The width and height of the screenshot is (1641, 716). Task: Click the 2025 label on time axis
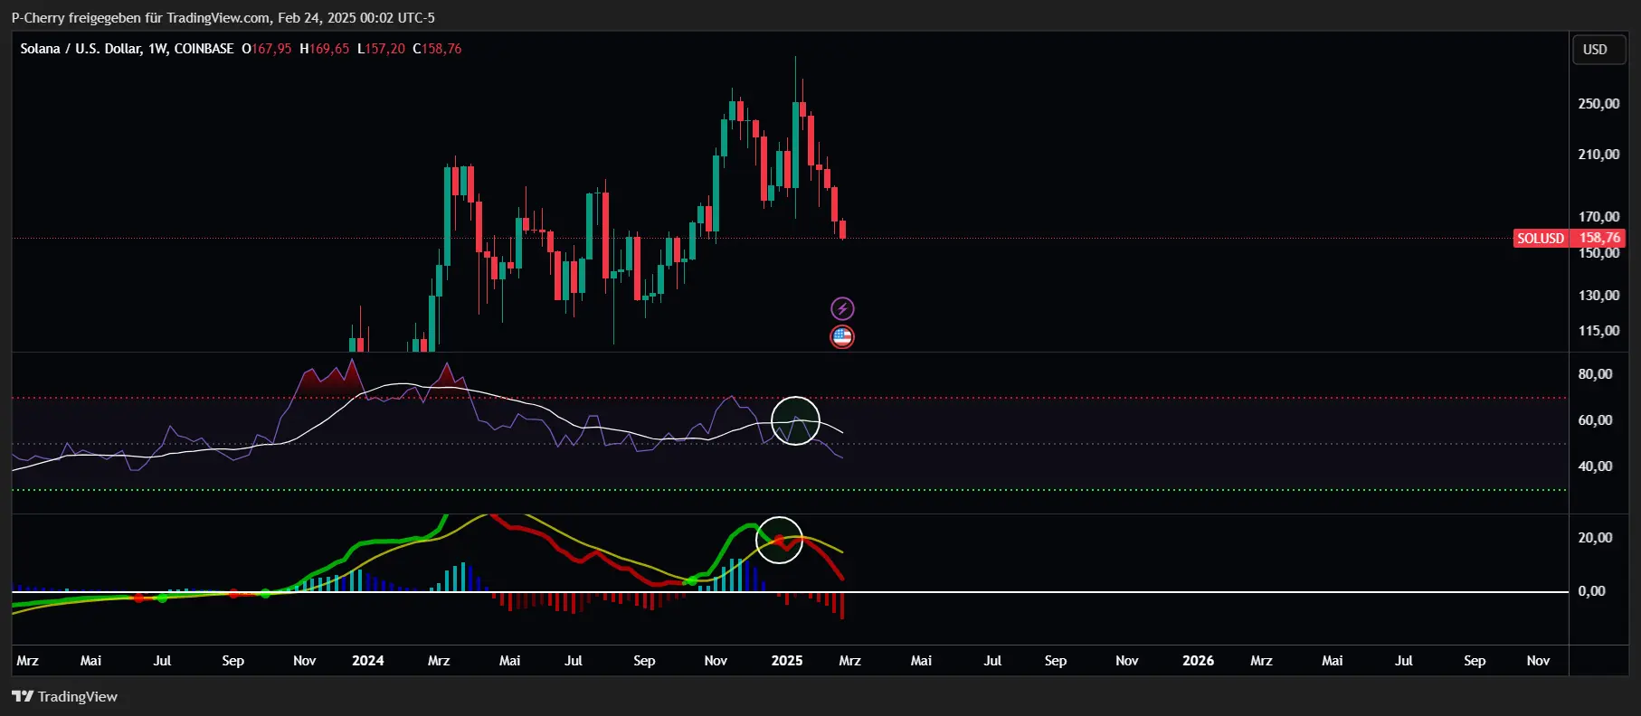(x=787, y=661)
